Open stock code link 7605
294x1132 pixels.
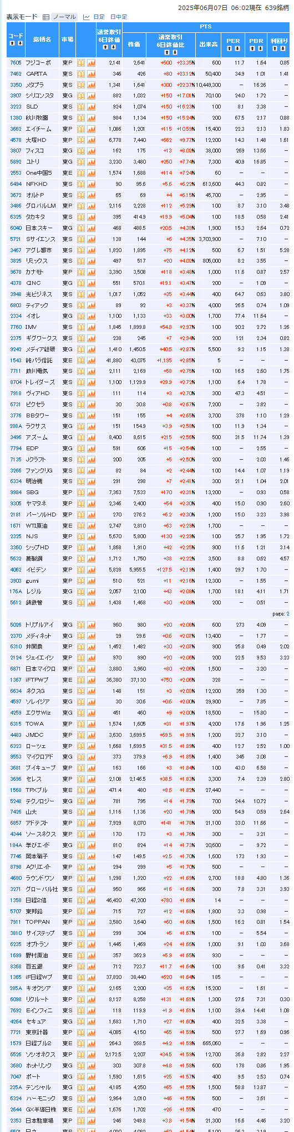tap(16, 63)
